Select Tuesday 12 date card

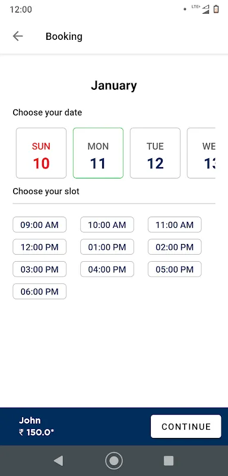click(155, 153)
